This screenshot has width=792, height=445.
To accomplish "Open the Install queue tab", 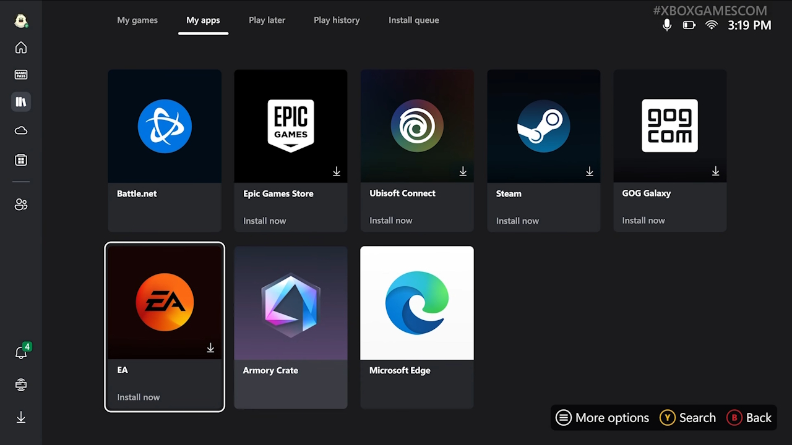I will click(x=413, y=20).
